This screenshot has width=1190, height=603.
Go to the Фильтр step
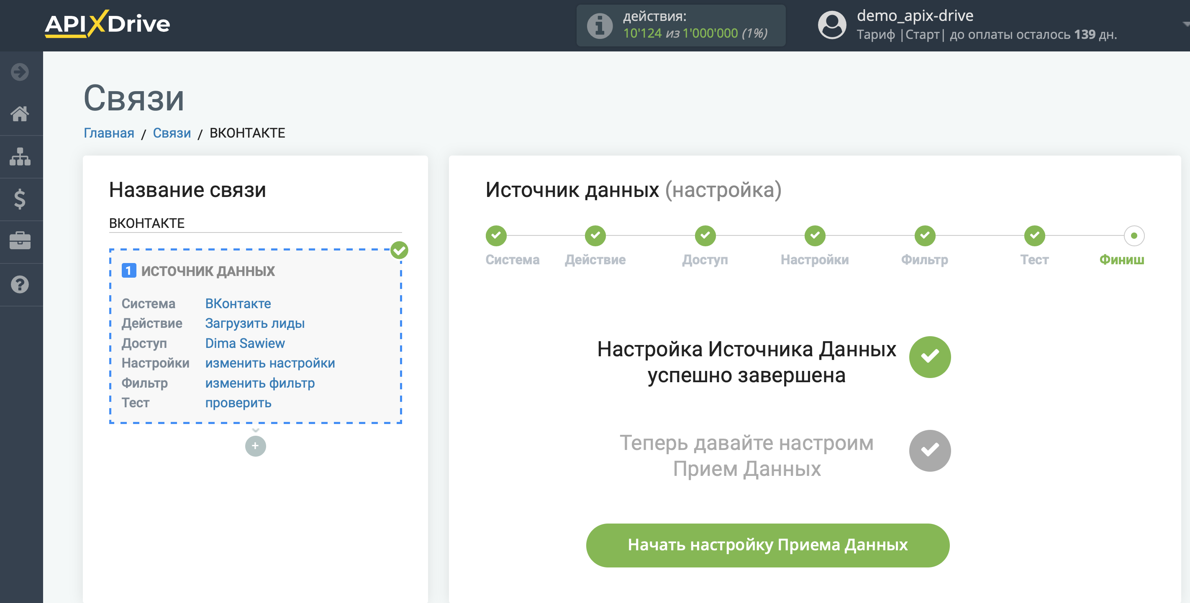coord(925,235)
